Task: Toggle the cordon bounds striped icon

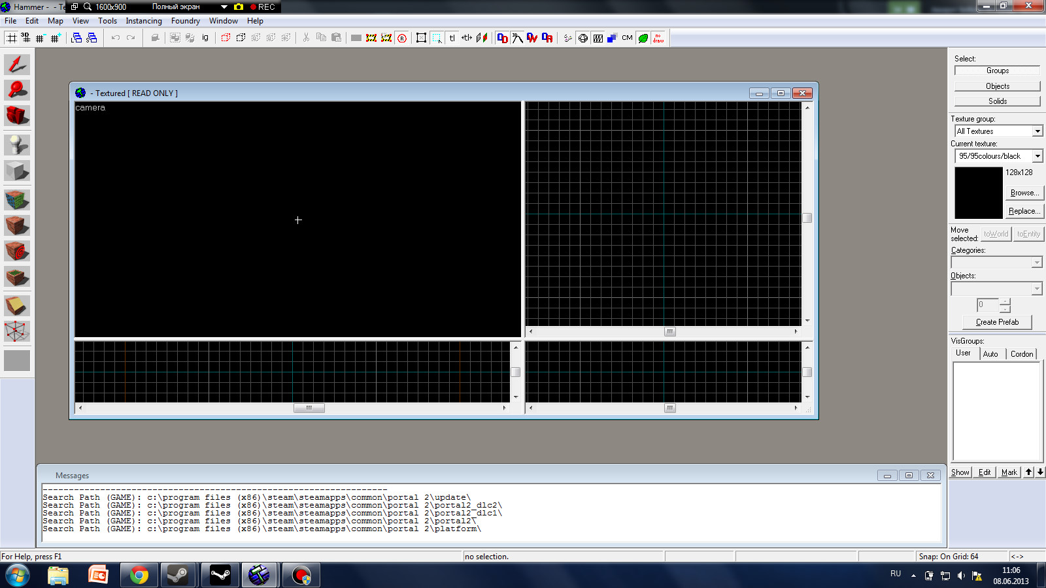Action: [371, 38]
